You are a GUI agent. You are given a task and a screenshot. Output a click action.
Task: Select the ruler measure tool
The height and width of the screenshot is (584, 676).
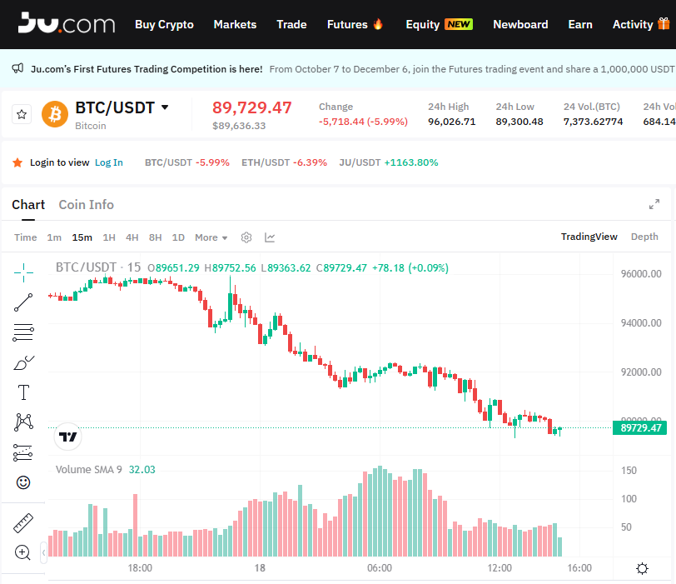(23, 522)
